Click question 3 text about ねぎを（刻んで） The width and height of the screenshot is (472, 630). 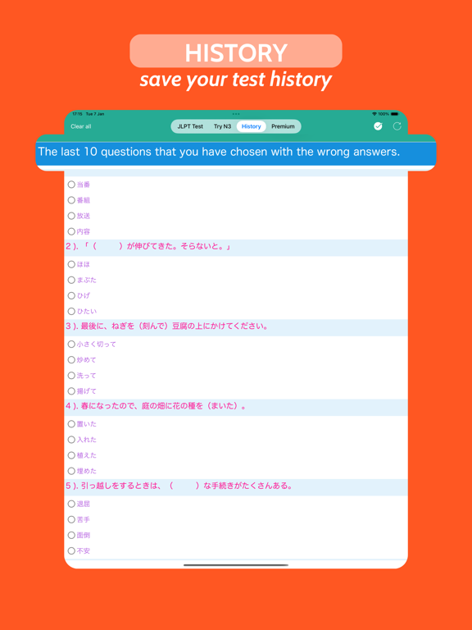(167, 326)
